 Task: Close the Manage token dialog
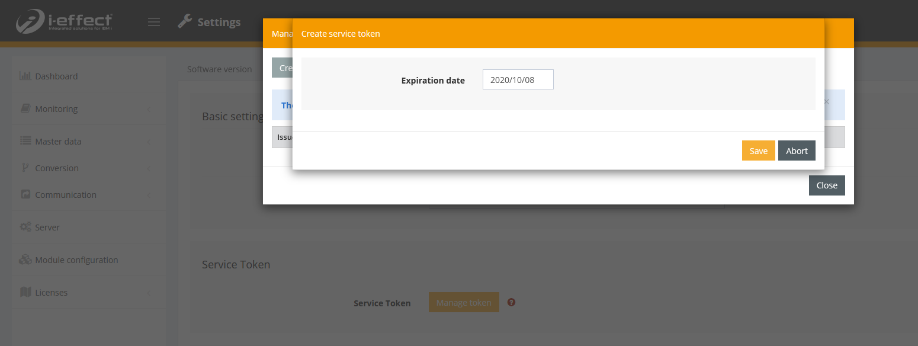click(x=826, y=185)
